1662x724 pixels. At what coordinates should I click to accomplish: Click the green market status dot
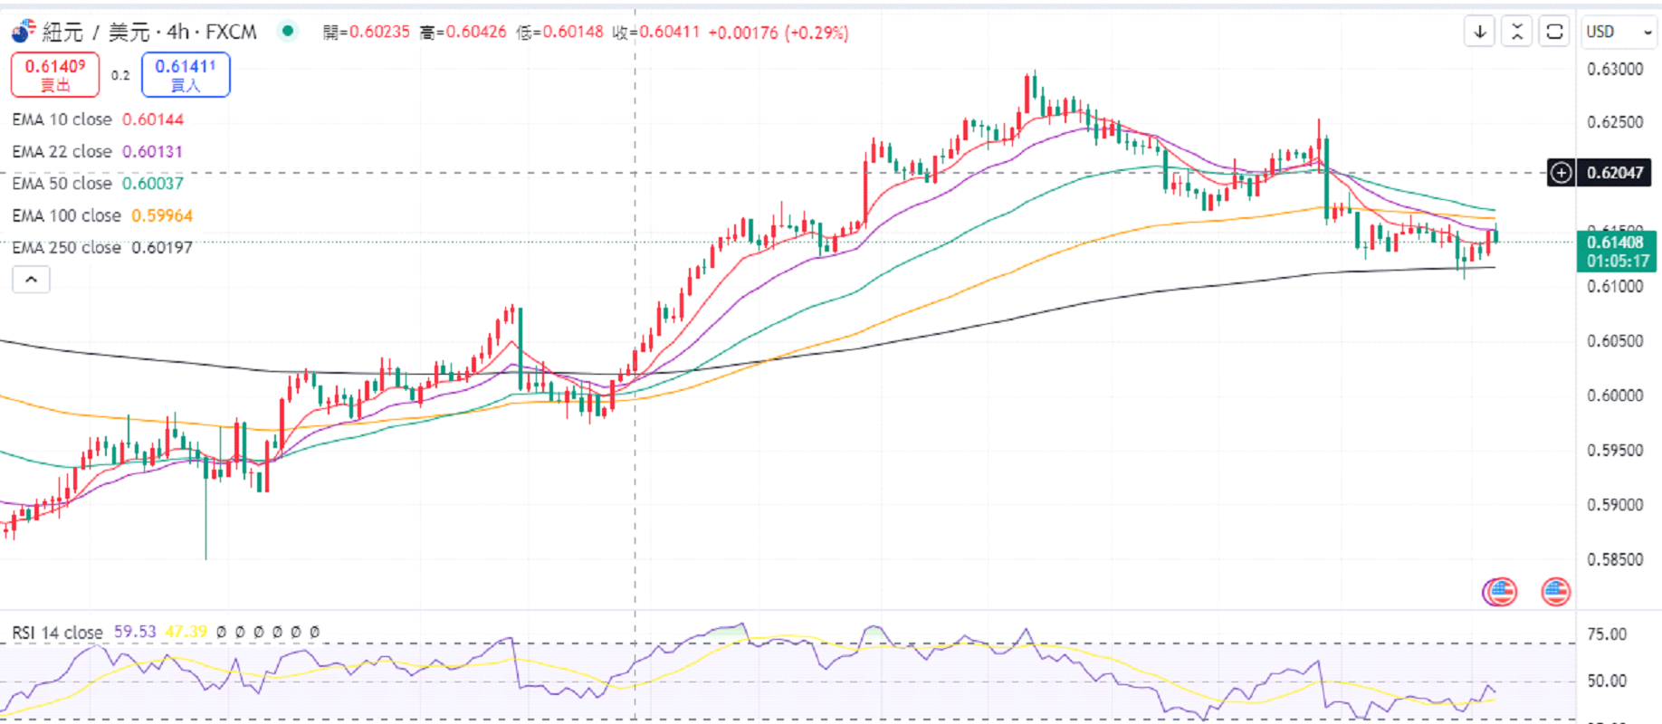(288, 31)
